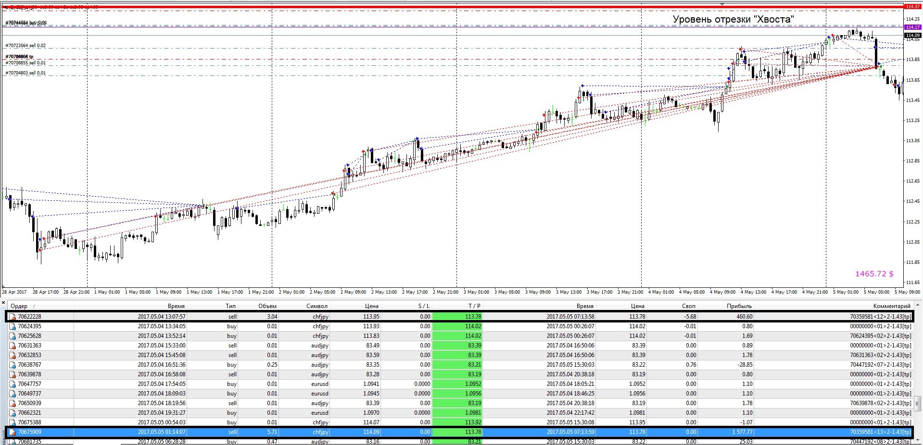This screenshot has height=445, width=923.
Task: Click profit value 460.60
Action: pyautogui.click(x=744, y=317)
